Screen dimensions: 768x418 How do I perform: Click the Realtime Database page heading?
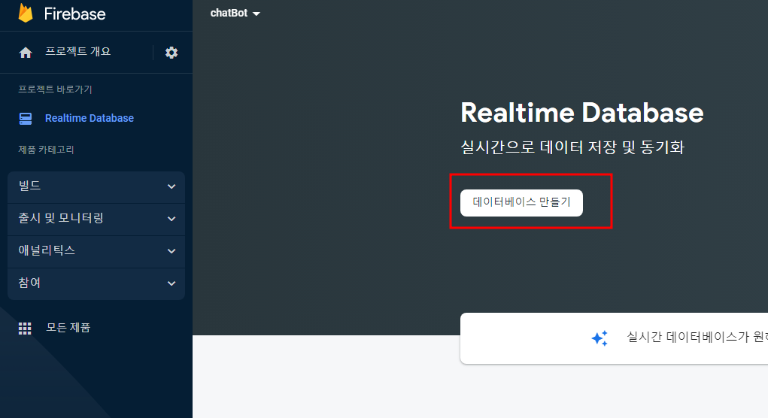pyautogui.click(x=582, y=113)
